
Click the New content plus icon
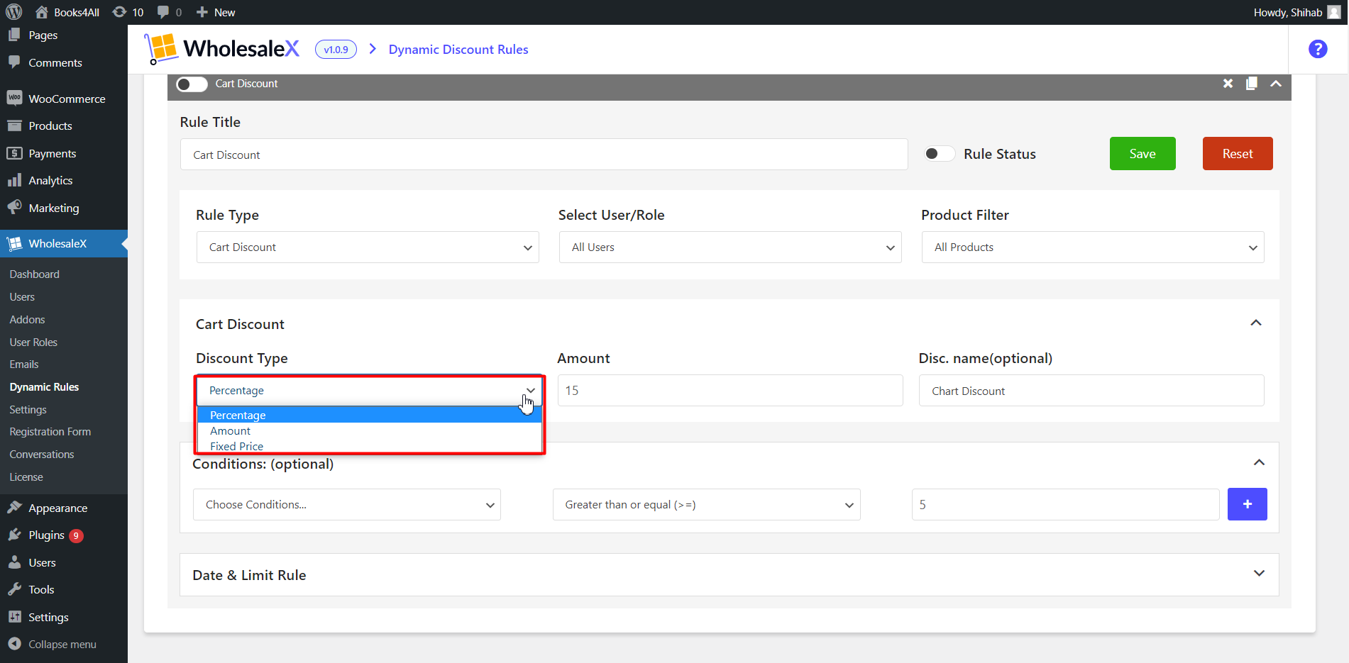(x=202, y=12)
